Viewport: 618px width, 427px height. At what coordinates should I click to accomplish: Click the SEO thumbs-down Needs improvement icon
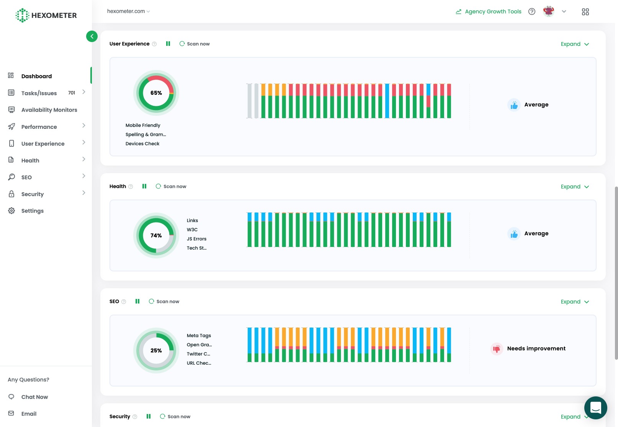click(x=497, y=349)
